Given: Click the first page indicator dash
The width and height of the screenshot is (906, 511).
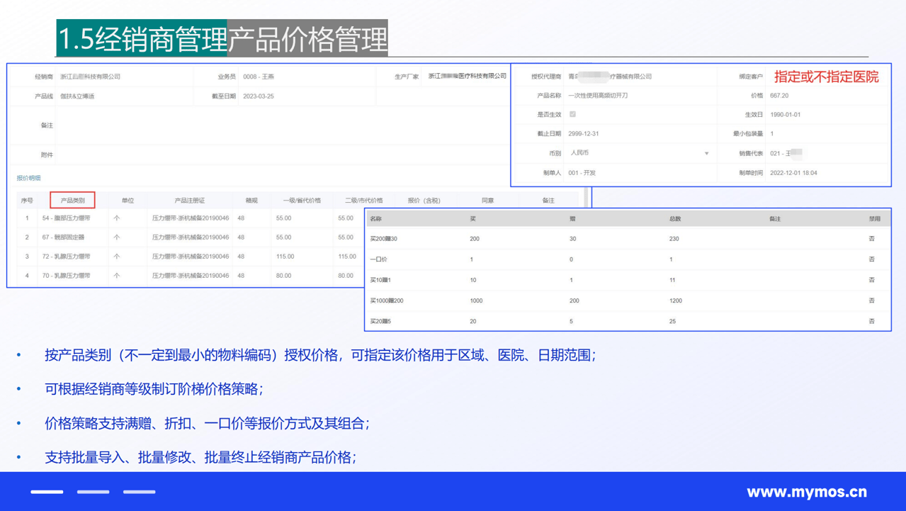Looking at the screenshot, I should coord(47,491).
